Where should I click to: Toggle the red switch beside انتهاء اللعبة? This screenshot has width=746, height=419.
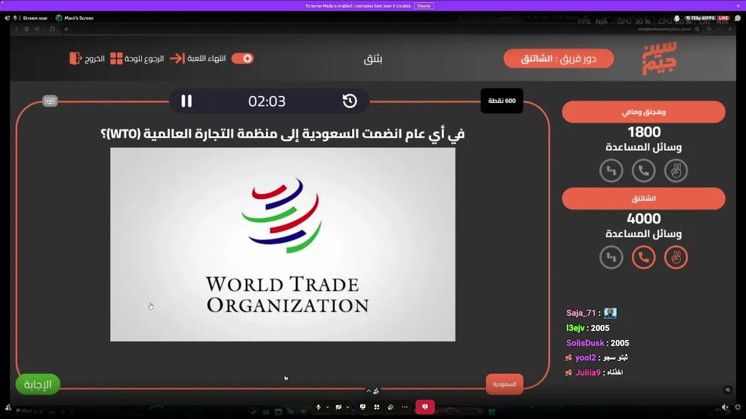coord(242,58)
